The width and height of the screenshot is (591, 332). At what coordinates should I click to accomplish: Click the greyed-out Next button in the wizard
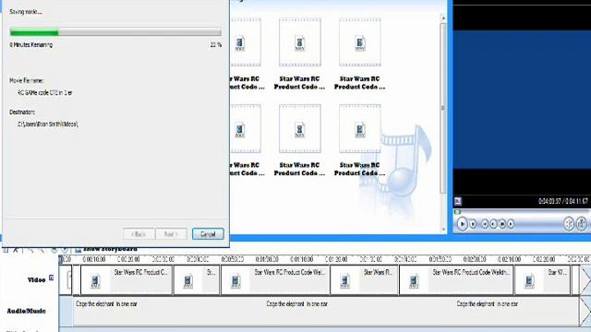click(171, 233)
